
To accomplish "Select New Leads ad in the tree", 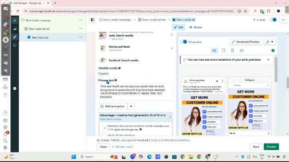I will coord(40,38).
